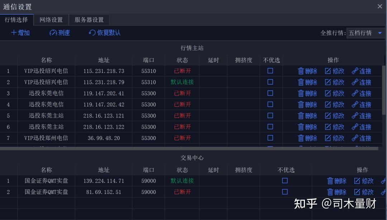Click the edit (修改) icon for 迅投东莞电信 row 3
Screen dimensions: 387x220
click(x=328, y=93)
